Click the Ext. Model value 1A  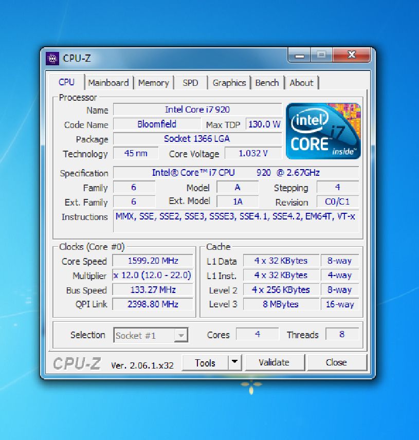point(238,201)
